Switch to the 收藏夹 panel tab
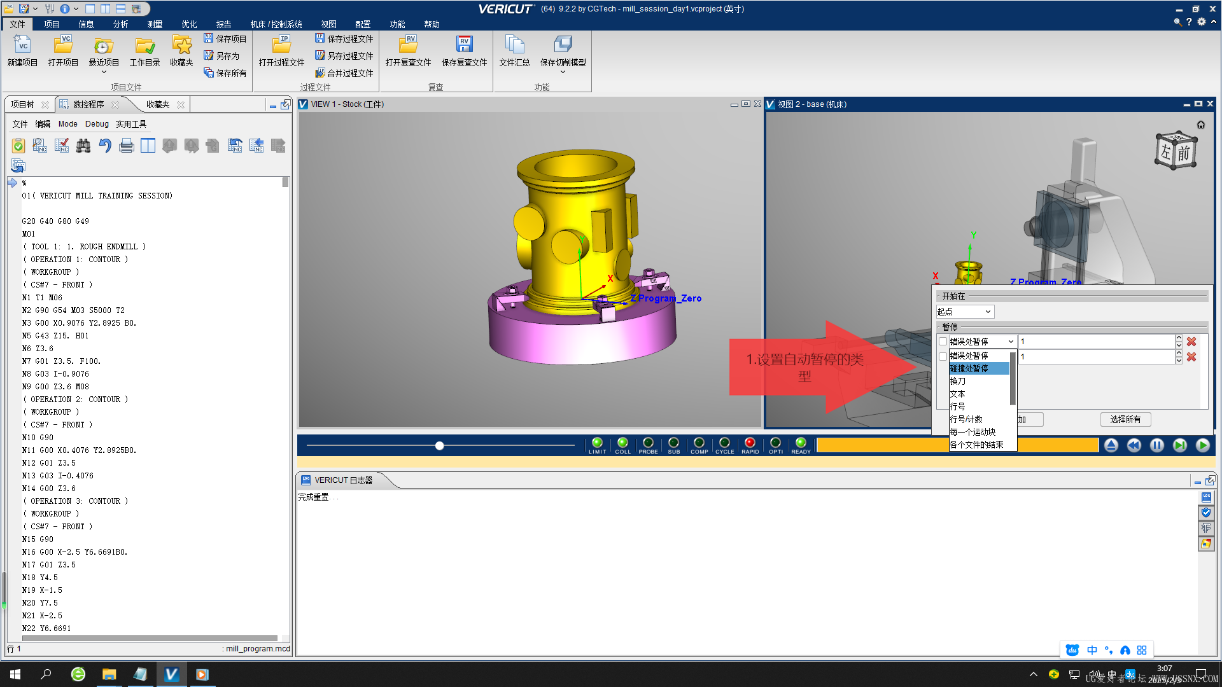1222x687 pixels. (x=158, y=104)
